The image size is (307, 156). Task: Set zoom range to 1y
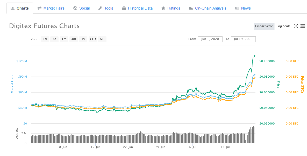pyautogui.click(x=83, y=39)
